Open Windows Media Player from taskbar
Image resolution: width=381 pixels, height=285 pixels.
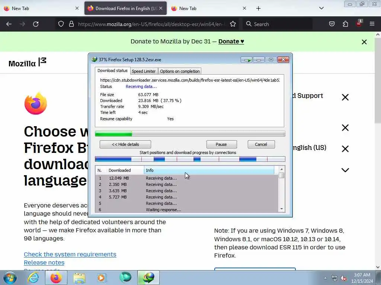pos(102,278)
